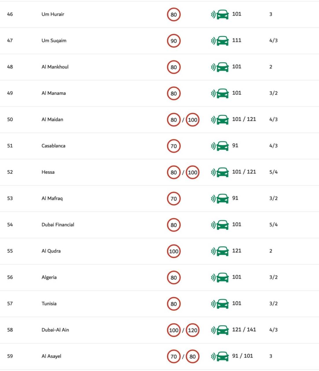Click the 100 speed sign in Al Maidan row
This screenshot has height=371, width=319.
tap(192, 120)
